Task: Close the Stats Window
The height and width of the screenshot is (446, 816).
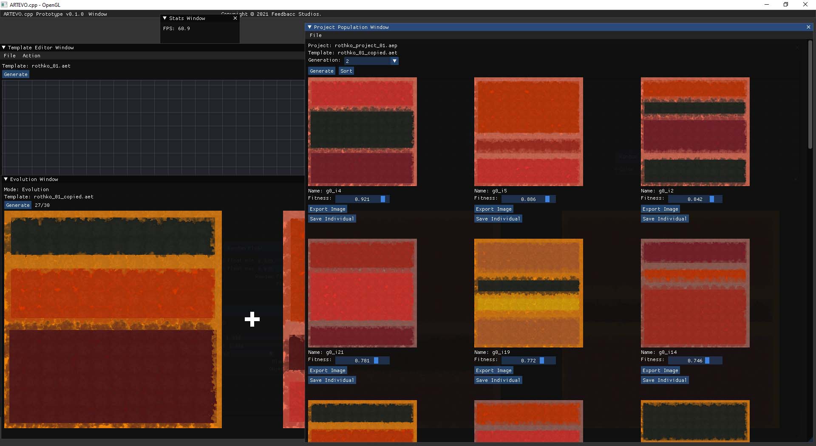Action: (x=235, y=18)
